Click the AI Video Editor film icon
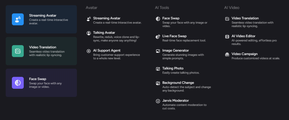This screenshot has width=289, height=120. 227,37
